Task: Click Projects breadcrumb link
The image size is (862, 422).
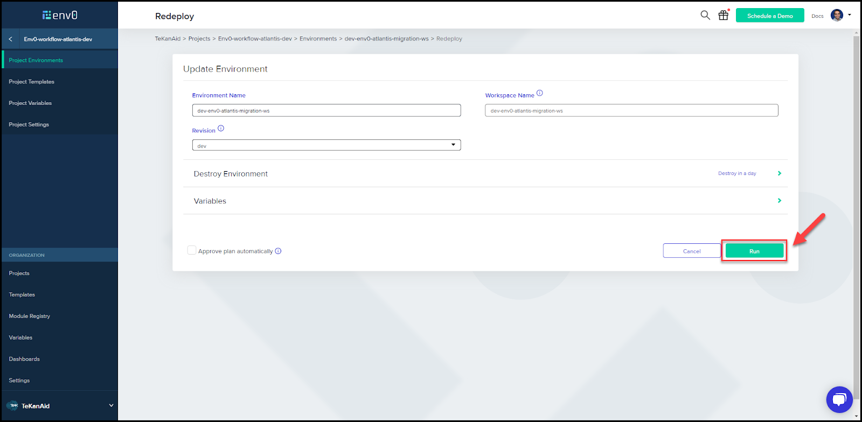Action: 199,39
